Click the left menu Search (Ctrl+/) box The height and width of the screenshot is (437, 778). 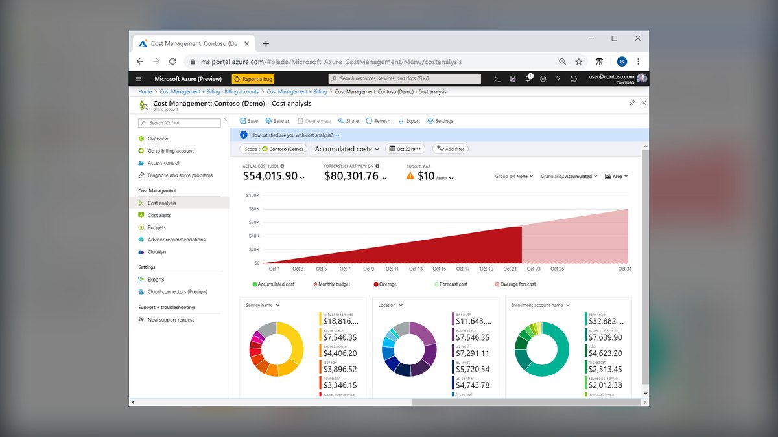pos(179,123)
